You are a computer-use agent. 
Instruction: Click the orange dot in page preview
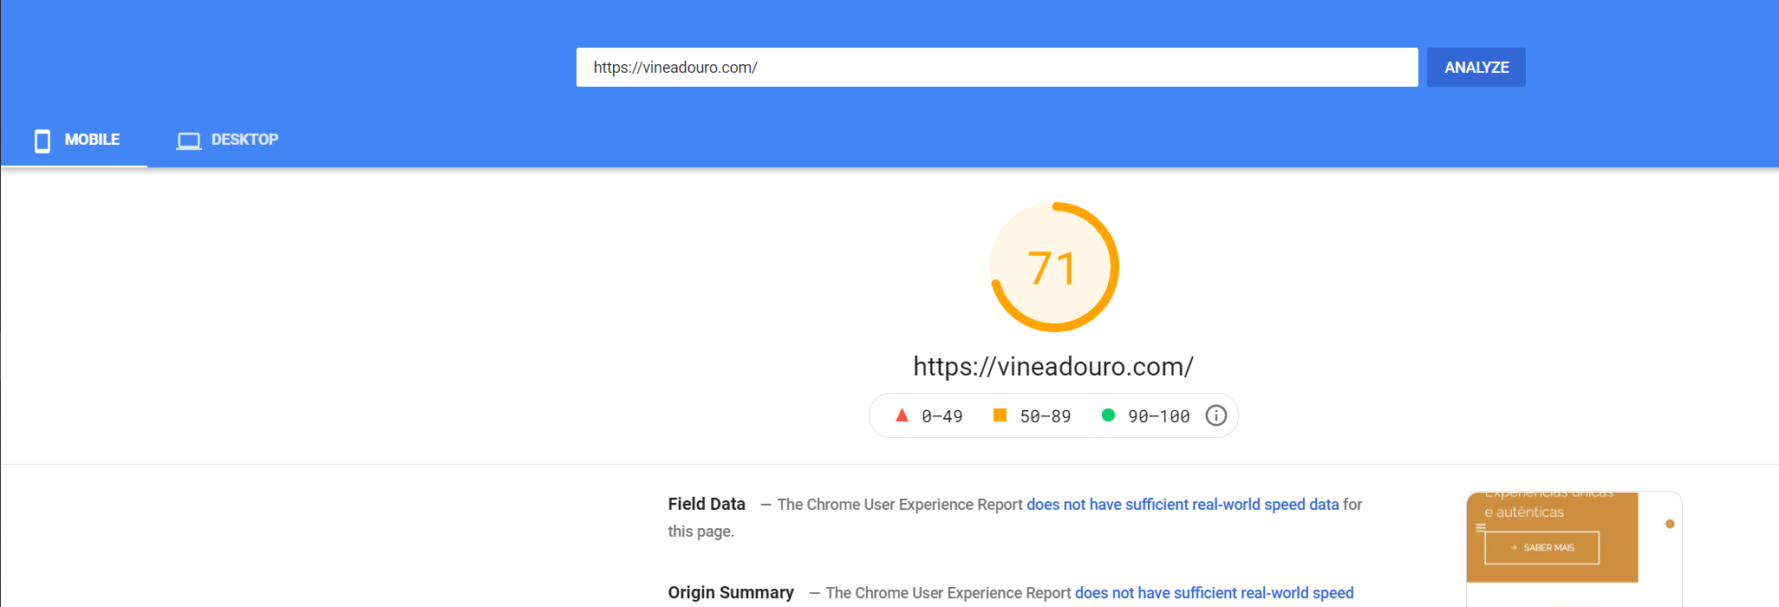click(x=1670, y=524)
